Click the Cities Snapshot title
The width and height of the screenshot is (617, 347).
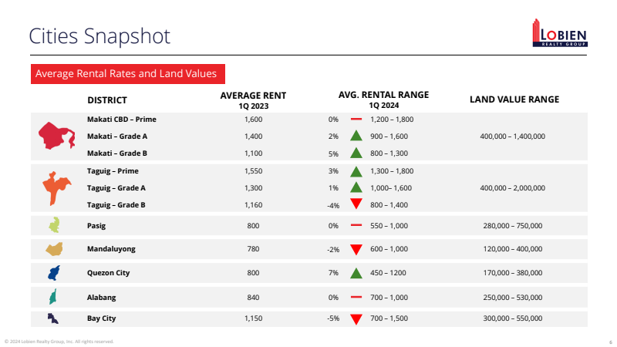[99, 36]
